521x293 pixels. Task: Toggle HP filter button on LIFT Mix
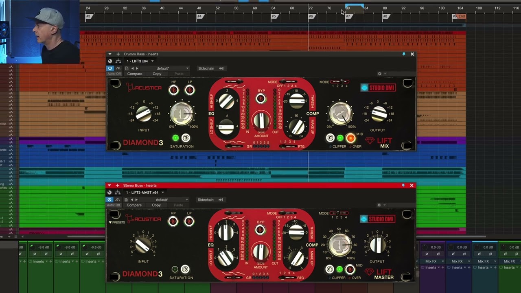pyautogui.click(x=174, y=90)
